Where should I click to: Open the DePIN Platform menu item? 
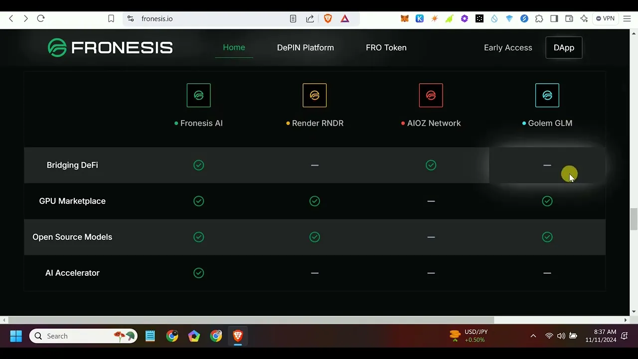tap(306, 47)
